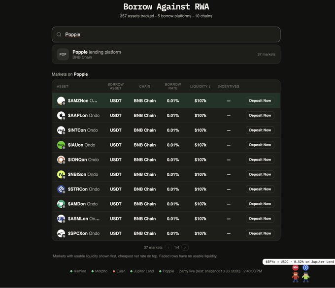The height and width of the screenshot is (288, 335).
Task: Click Deposit Now for $SPCXon
Action: coord(260,233)
